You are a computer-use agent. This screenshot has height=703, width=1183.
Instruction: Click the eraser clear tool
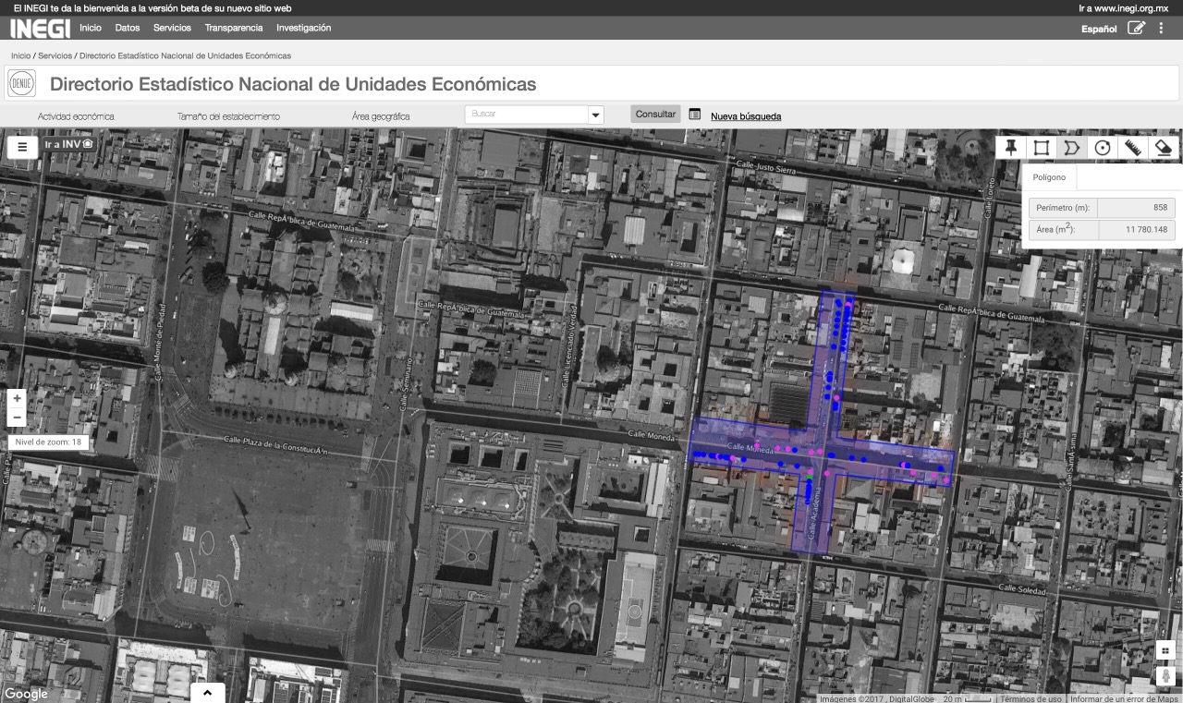(1164, 147)
